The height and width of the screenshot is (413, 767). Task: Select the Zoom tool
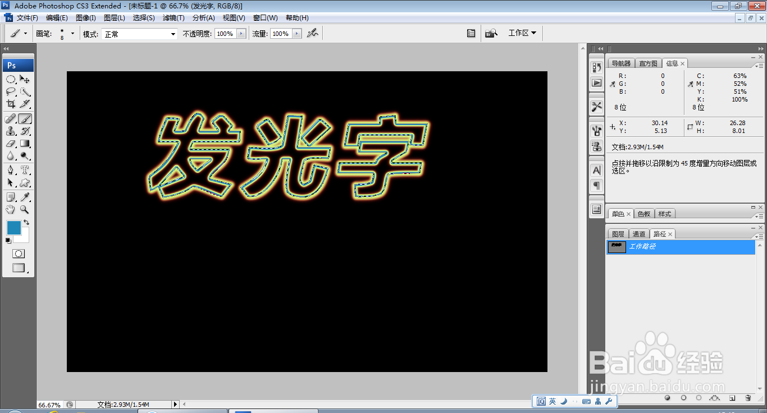click(x=25, y=209)
